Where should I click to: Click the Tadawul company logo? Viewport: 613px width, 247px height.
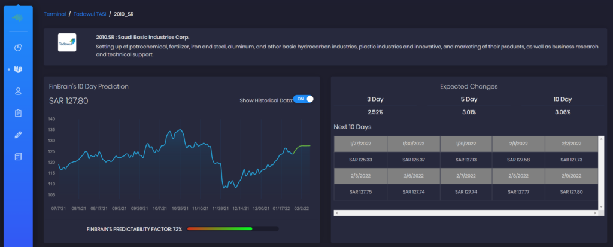click(67, 42)
